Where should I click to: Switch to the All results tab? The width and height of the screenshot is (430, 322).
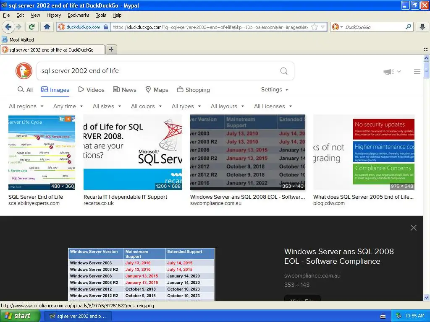click(x=25, y=90)
